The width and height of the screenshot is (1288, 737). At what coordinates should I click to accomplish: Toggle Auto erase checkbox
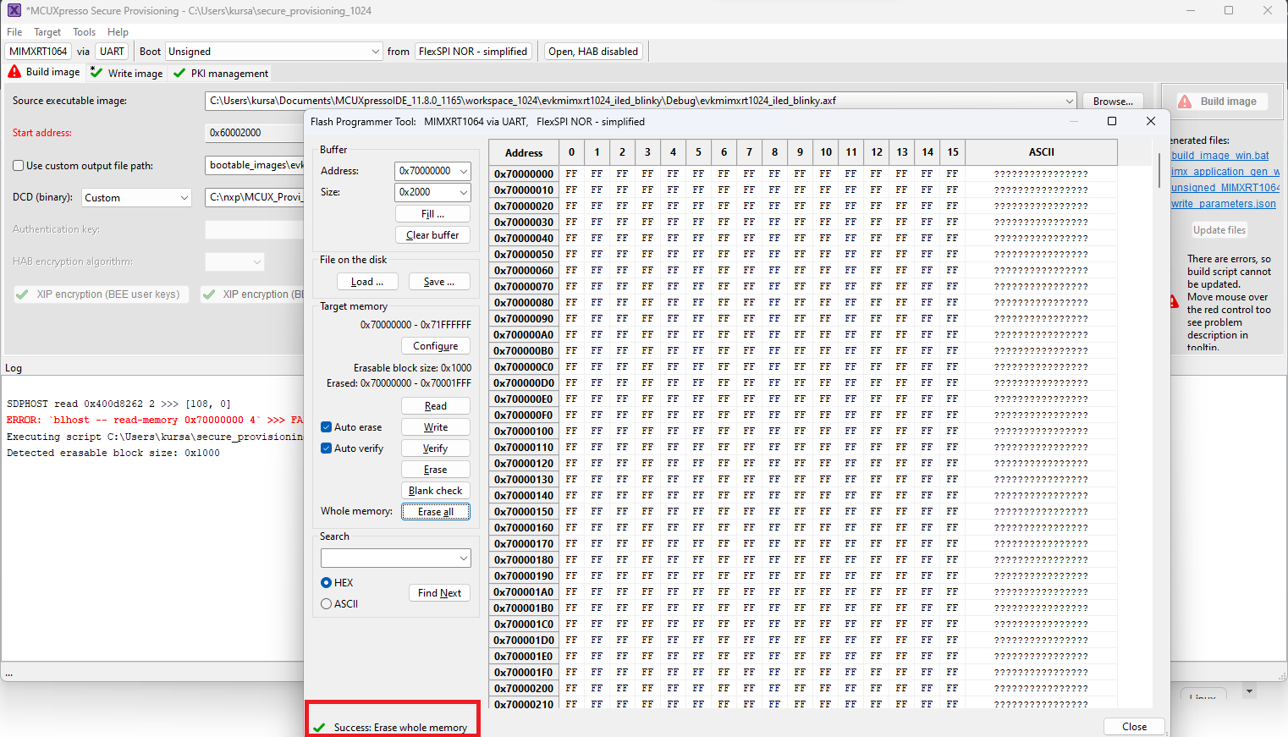tap(326, 427)
